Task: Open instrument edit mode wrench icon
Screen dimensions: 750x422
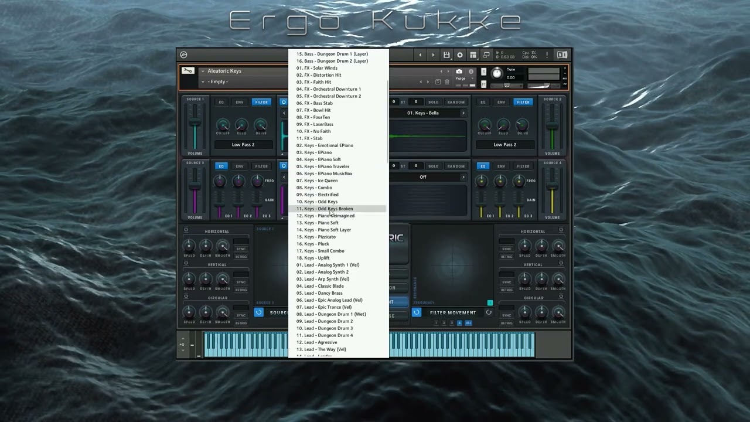Action: click(187, 71)
